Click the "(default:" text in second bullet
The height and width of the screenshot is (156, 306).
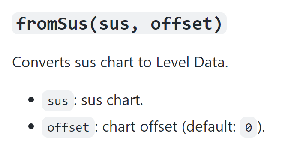(x=209, y=127)
